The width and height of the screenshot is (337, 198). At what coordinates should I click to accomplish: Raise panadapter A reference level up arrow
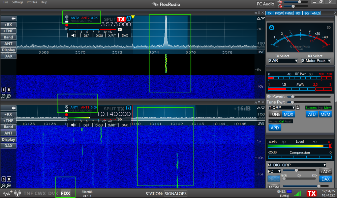point(258,19)
